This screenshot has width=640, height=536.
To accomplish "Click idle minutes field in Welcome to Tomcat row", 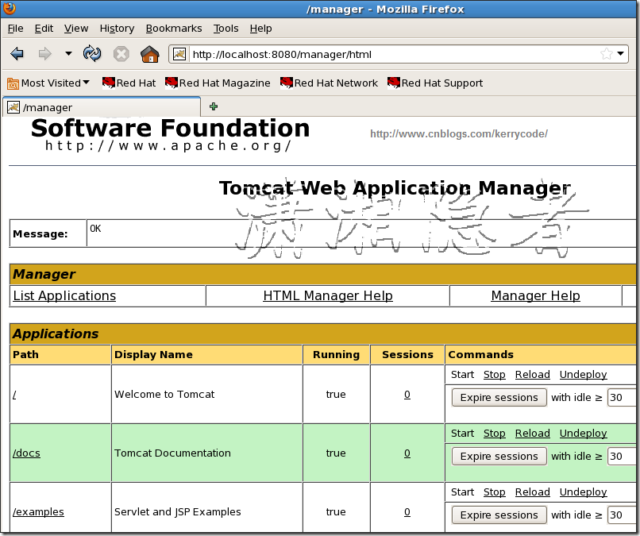I will click(622, 398).
